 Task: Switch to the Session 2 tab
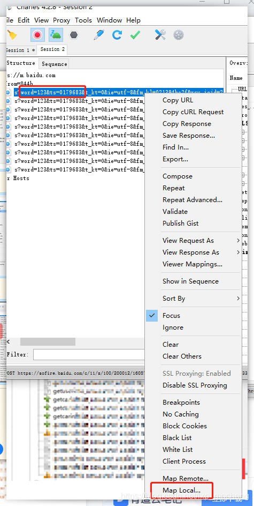(x=52, y=49)
